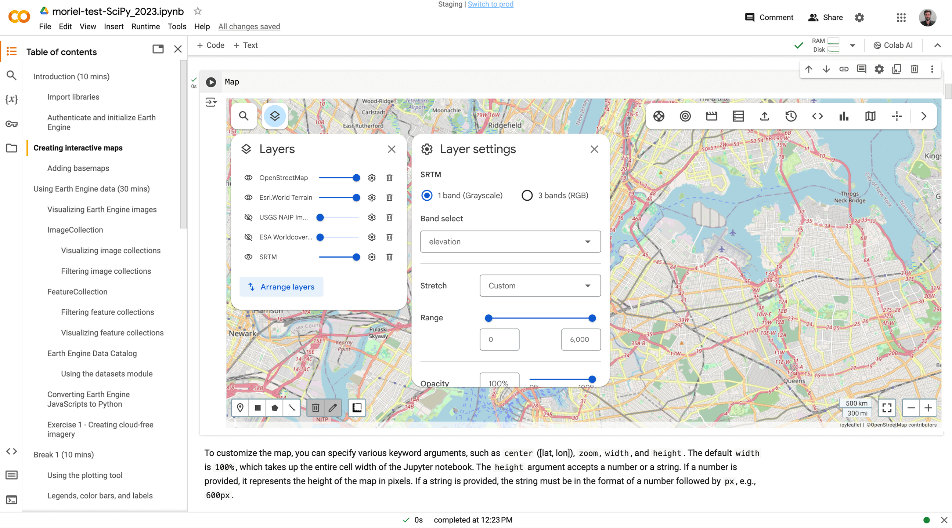The width and height of the screenshot is (952, 528).
Task: Toggle the map layers panel button
Action: click(275, 116)
